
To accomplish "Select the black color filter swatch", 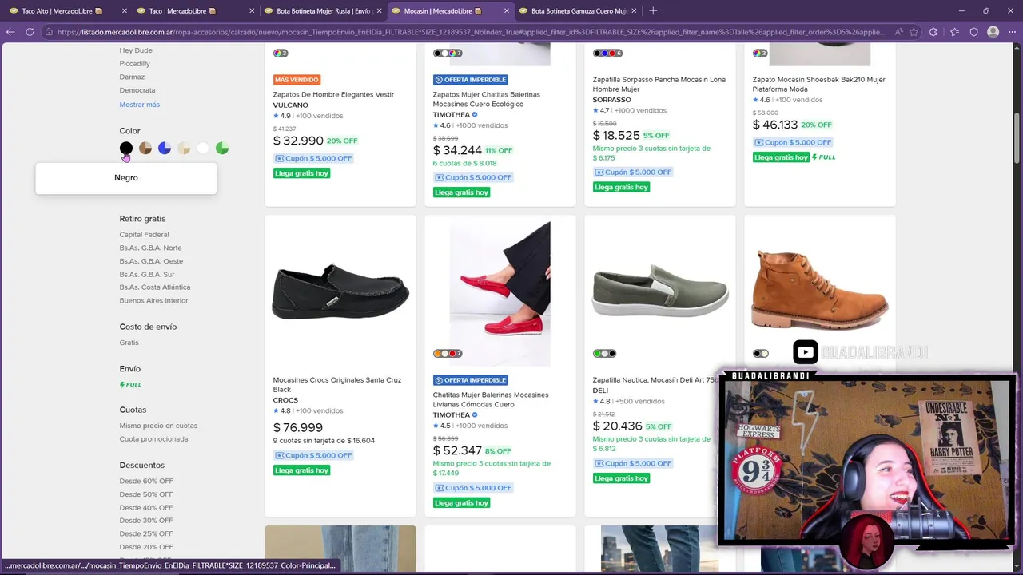I will point(126,148).
